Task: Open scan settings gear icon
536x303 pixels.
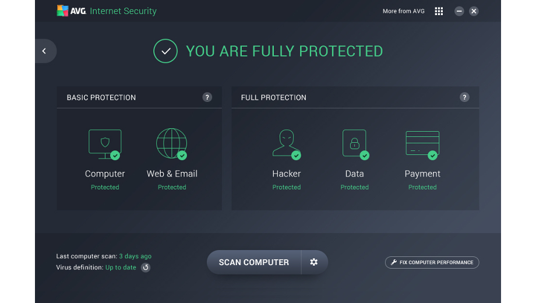Action: (314, 262)
